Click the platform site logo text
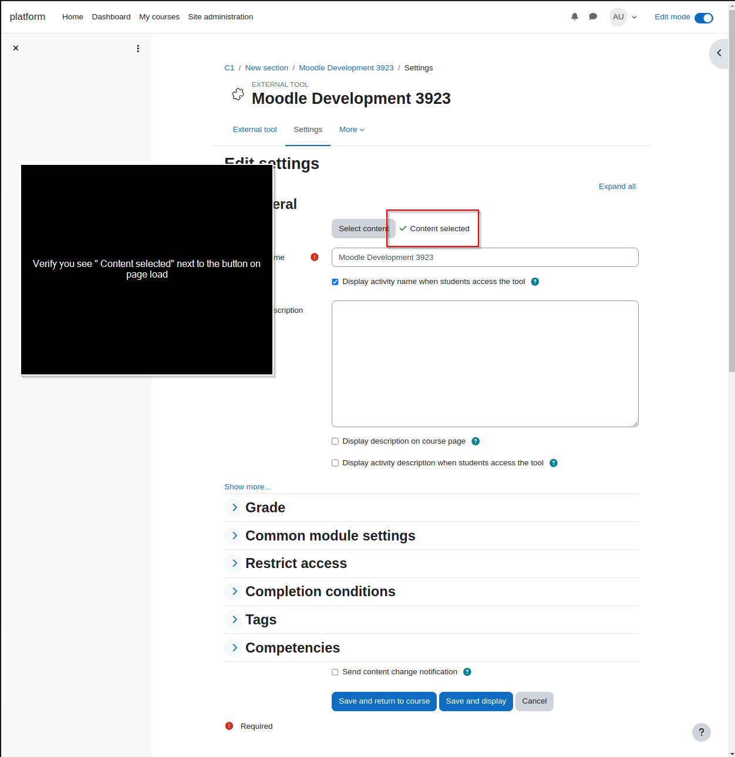 28,17
